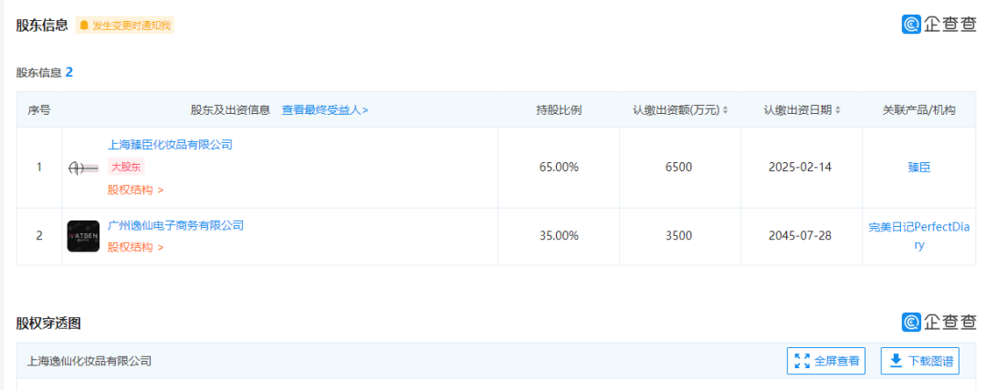Open 股权结构 under 广州逸仙电子商务

[x=135, y=248]
